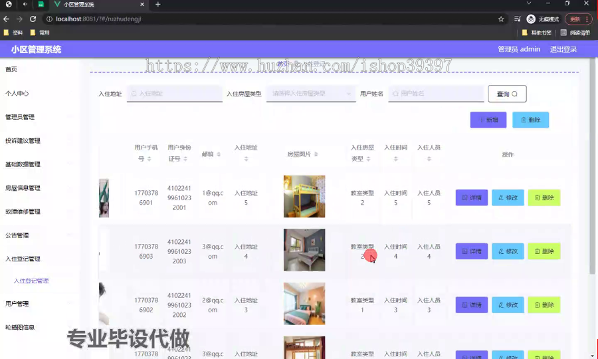Viewport: 598px width, 359px height.
Task: Open the 资料 bookmark folder
Action: [x=13, y=33]
